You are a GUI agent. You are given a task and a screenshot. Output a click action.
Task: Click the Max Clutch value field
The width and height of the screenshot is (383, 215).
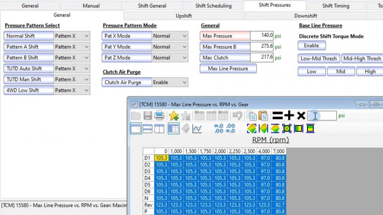[261, 57]
